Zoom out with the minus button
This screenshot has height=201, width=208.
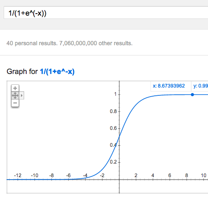[15, 103]
